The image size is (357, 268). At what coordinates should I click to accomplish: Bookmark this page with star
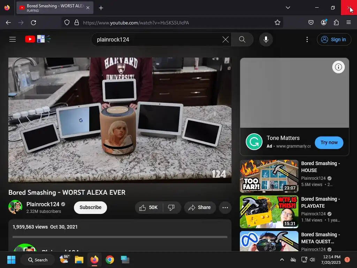coord(277,23)
